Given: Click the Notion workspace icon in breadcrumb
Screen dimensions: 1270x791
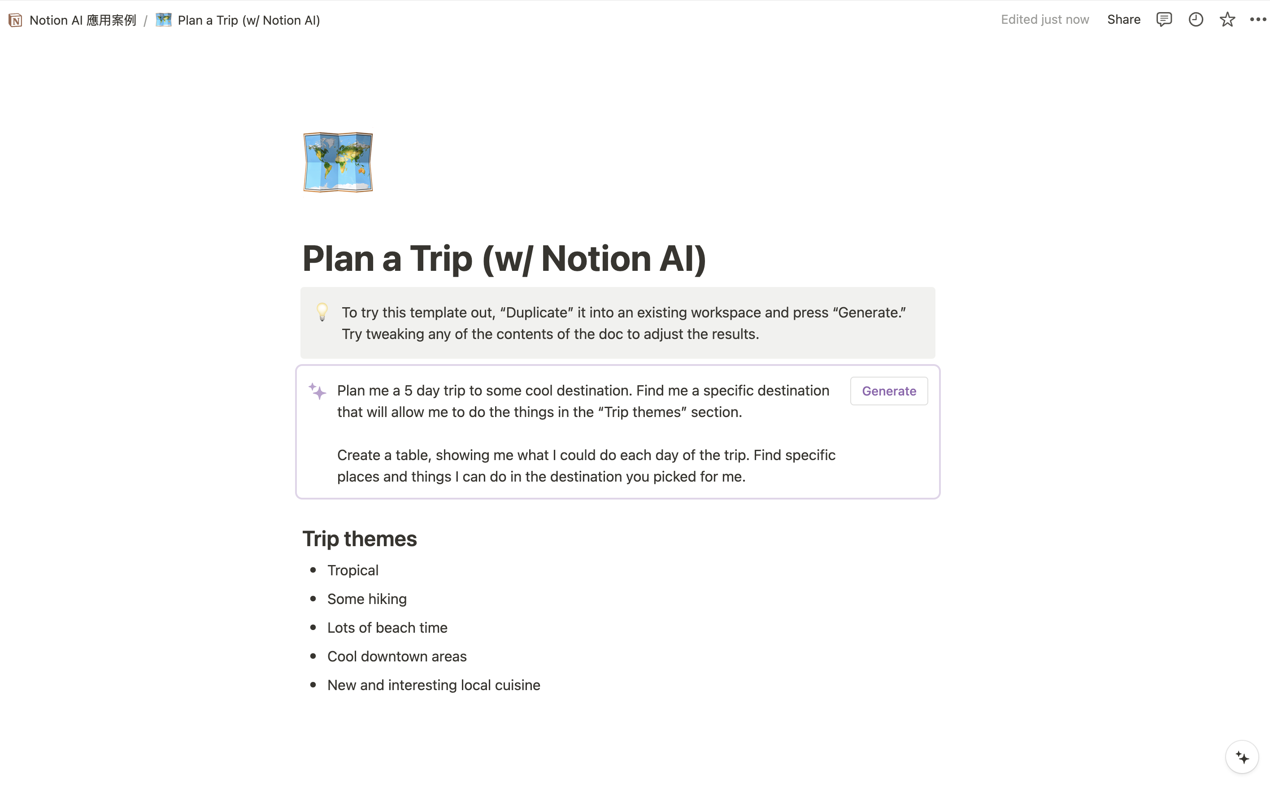Looking at the screenshot, I should [15, 20].
